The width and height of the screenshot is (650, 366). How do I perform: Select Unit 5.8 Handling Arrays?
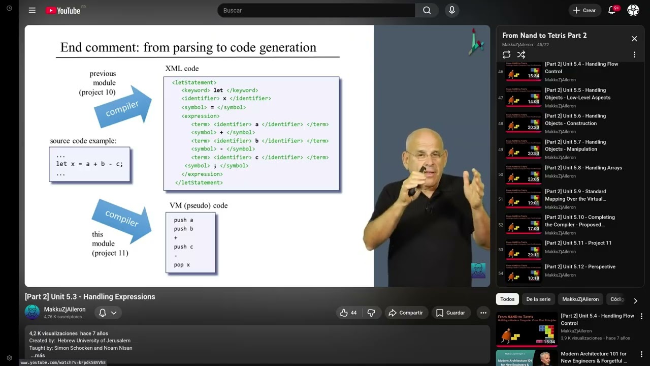click(570, 174)
